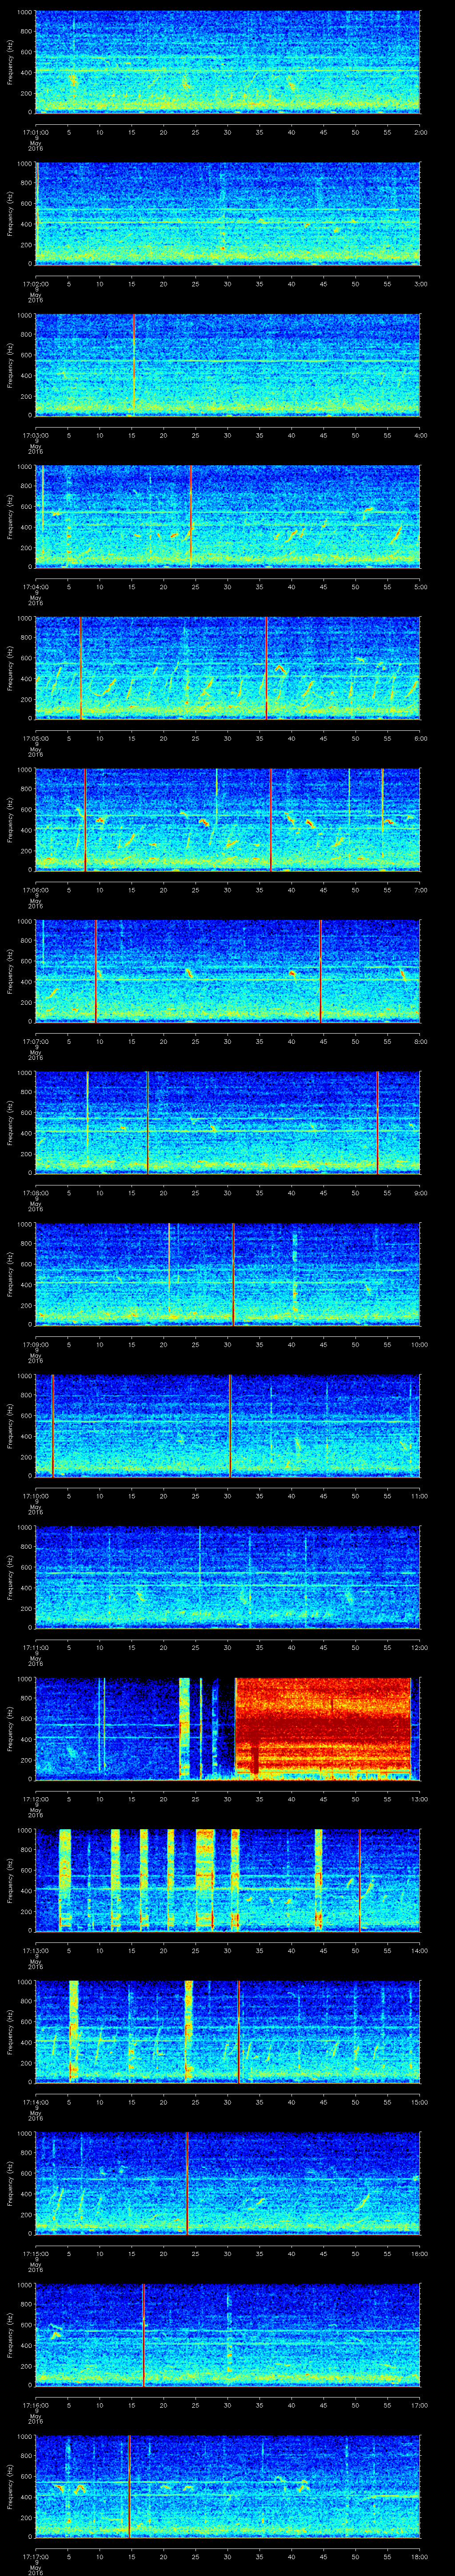Viewport: 455px width, 2576px height.
Task: Choose the spectrogram panel starting at 17:06:00
Action: [228, 819]
